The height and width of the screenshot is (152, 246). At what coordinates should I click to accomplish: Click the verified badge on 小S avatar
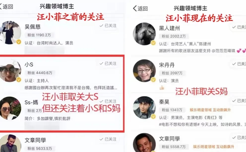[19, 80]
